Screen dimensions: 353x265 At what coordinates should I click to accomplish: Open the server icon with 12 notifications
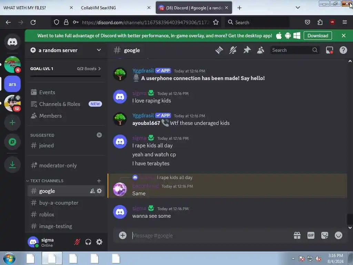(x=12, y=103)
